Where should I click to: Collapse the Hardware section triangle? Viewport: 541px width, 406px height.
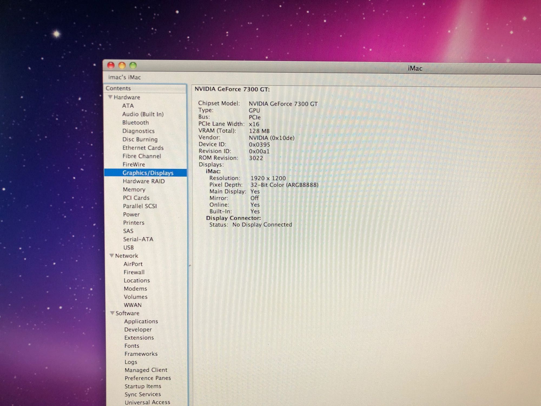click(x=110, y=97)
